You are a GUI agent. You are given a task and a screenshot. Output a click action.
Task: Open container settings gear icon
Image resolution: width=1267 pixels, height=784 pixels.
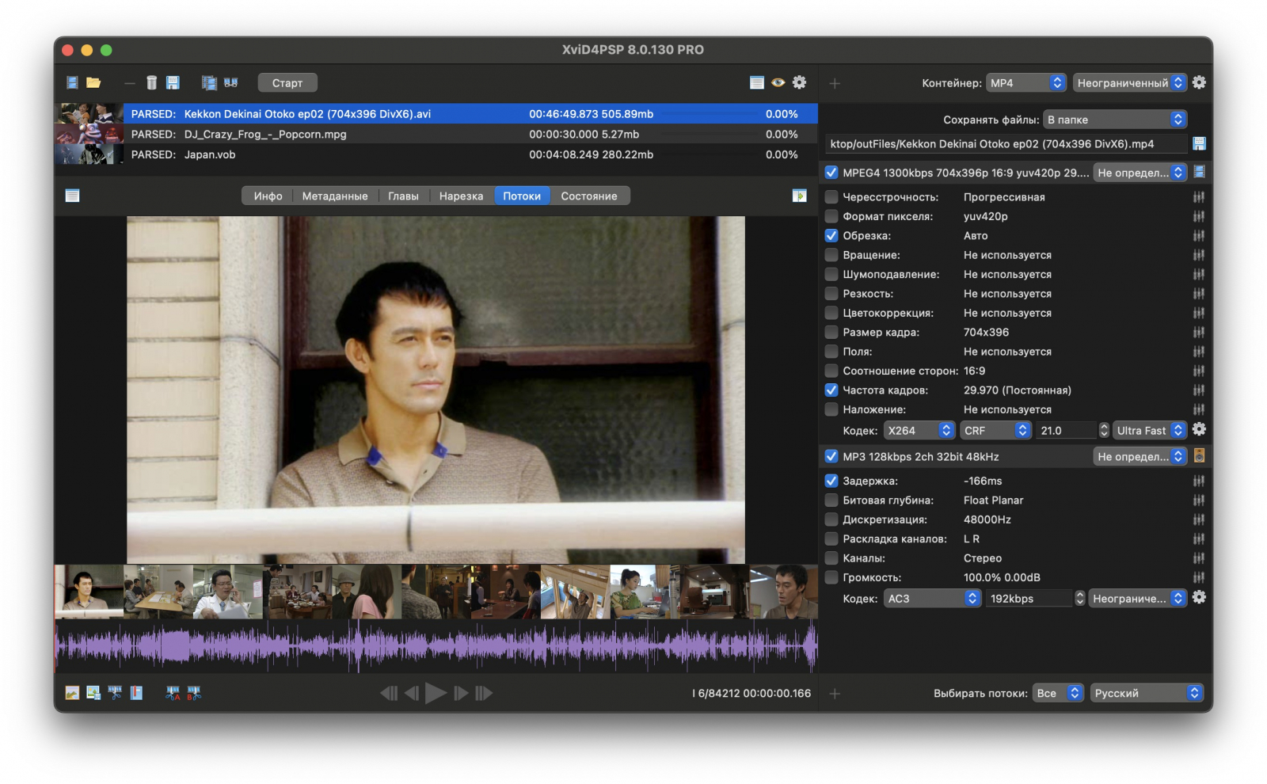click(x=1199, y=82)
